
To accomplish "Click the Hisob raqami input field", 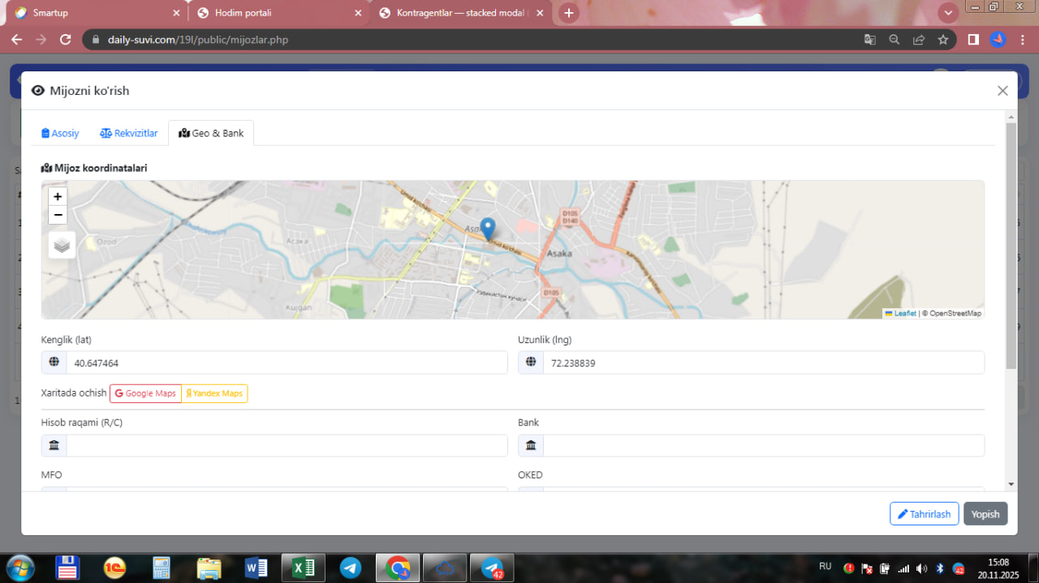I will 286,445.
